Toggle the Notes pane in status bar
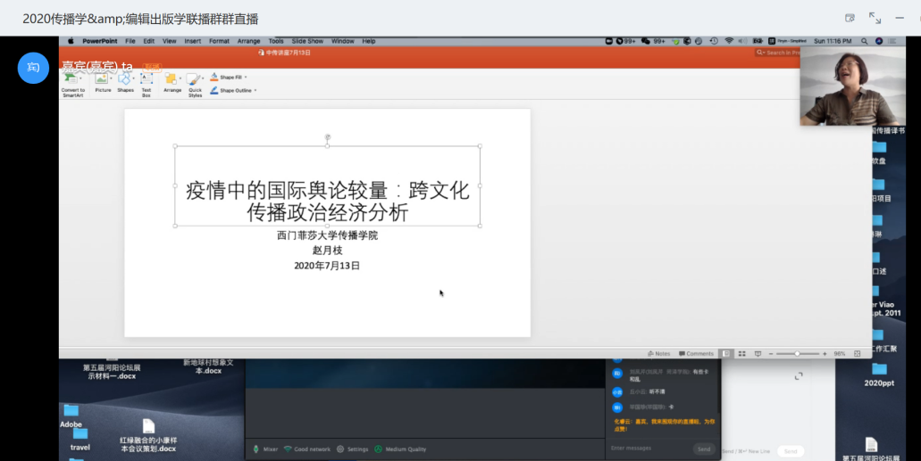 click(x=659, y=354)
